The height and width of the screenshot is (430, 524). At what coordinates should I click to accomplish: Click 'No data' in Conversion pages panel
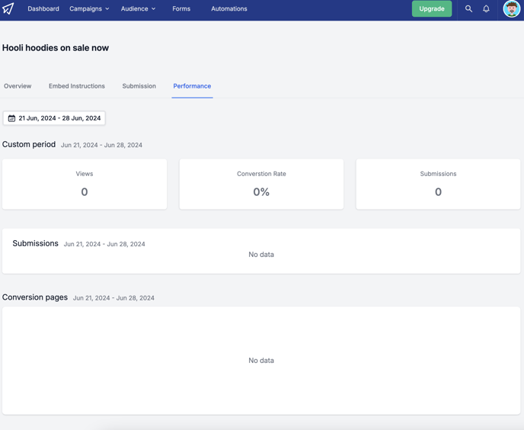tap(261, 361)
